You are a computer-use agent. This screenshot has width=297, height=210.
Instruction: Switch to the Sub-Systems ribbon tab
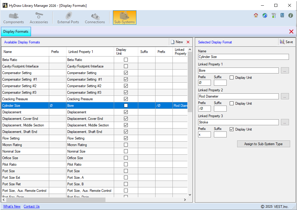tap(125, 18)
